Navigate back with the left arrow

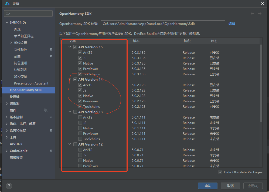pyautogui.click(x=252, y=14)
